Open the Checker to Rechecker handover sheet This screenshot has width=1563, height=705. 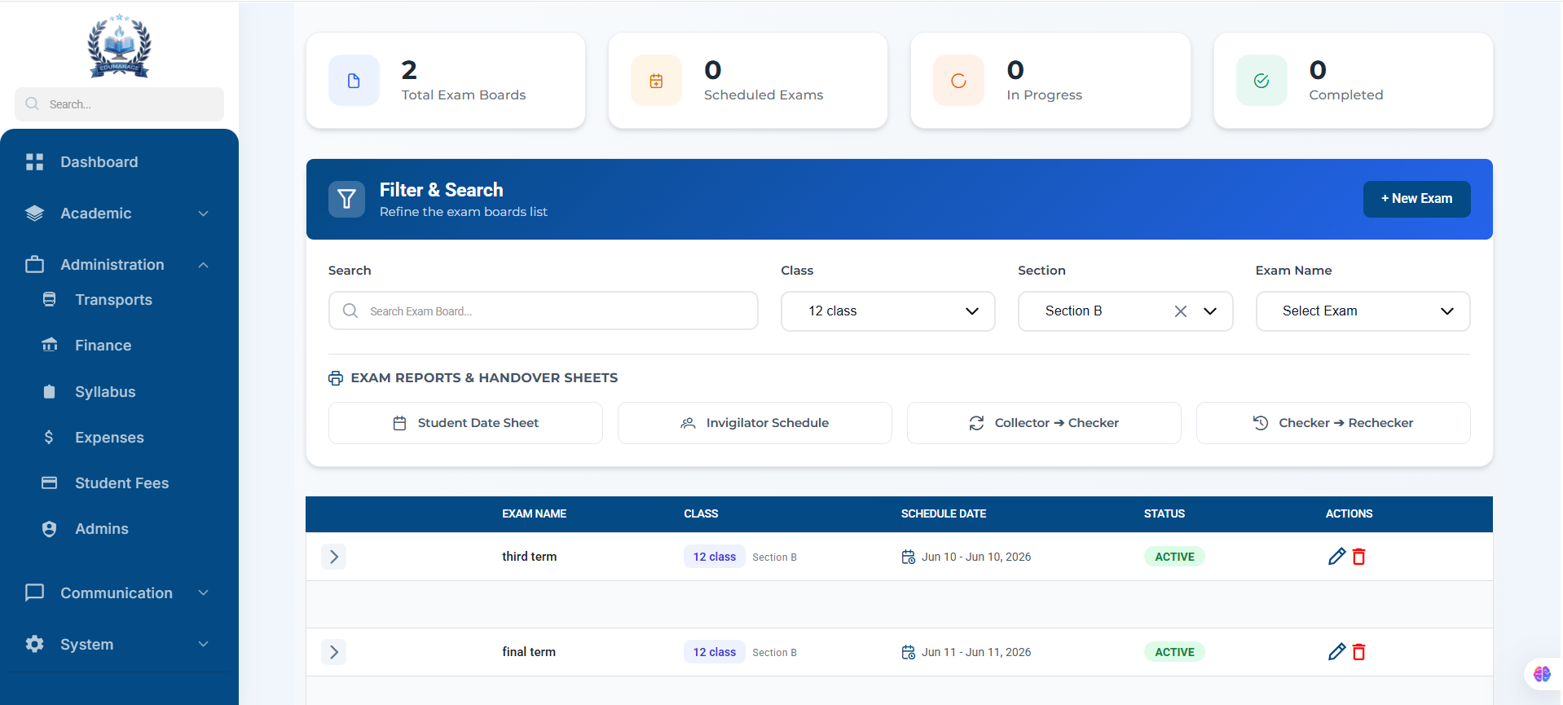tap(1333, 423)
